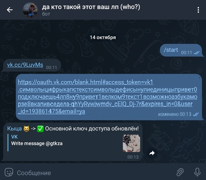The height and width of the screenshot is (180, 206).
Task: Tap the microphone voice message icon
Action: point(197,172)
